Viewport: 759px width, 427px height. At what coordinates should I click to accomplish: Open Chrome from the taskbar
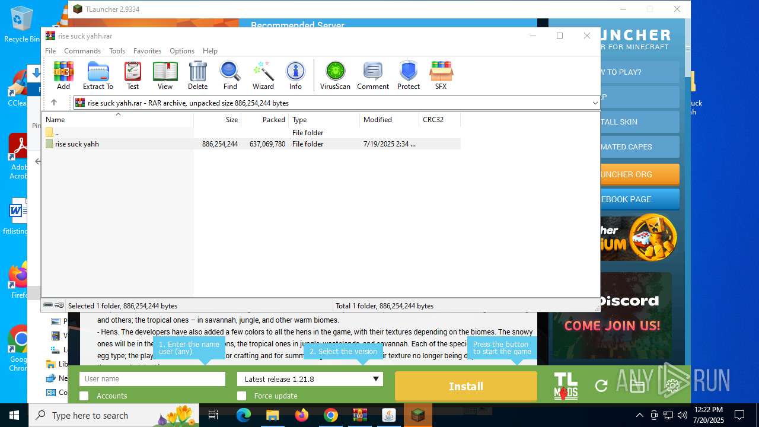coord(331,415)
